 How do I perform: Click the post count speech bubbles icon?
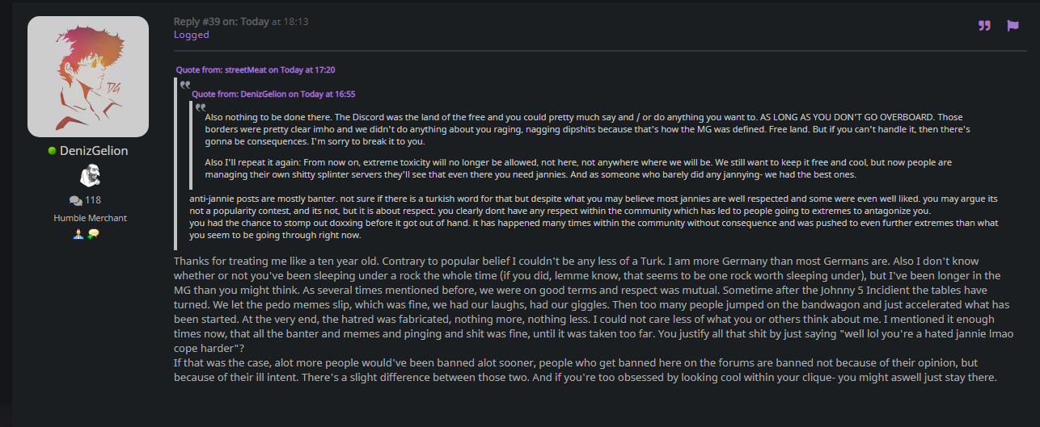click(x=75, y=200)
